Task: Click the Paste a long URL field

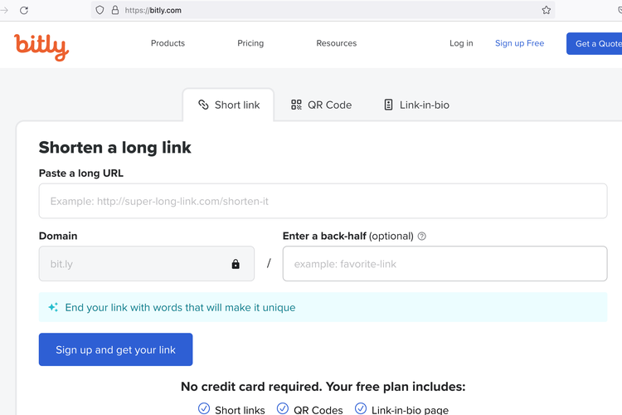Action: (323, 201)
